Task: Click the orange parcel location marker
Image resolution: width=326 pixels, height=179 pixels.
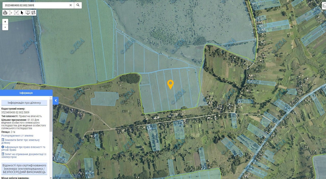Action: pyautogui.click(x=170, y=84)
